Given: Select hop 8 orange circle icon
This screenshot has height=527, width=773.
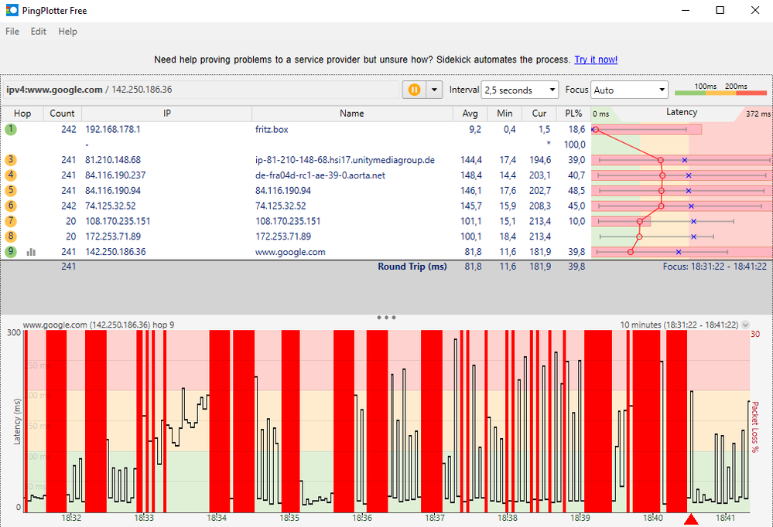Looking at the screenshot, I should click(x=10, y=236).
